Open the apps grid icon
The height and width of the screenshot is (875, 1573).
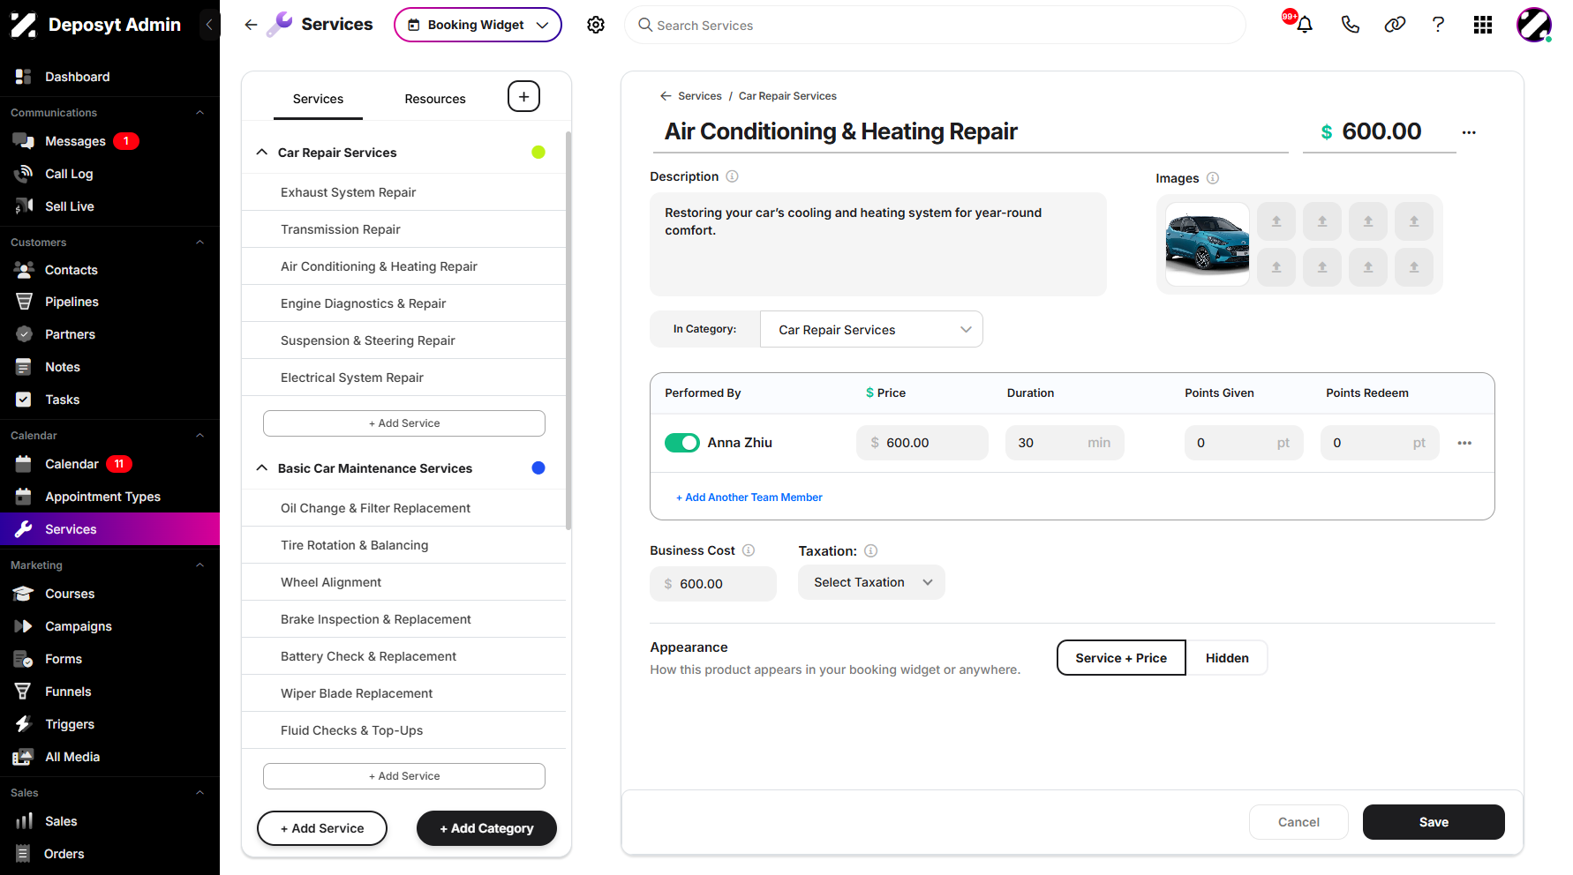pos(1483,25)
